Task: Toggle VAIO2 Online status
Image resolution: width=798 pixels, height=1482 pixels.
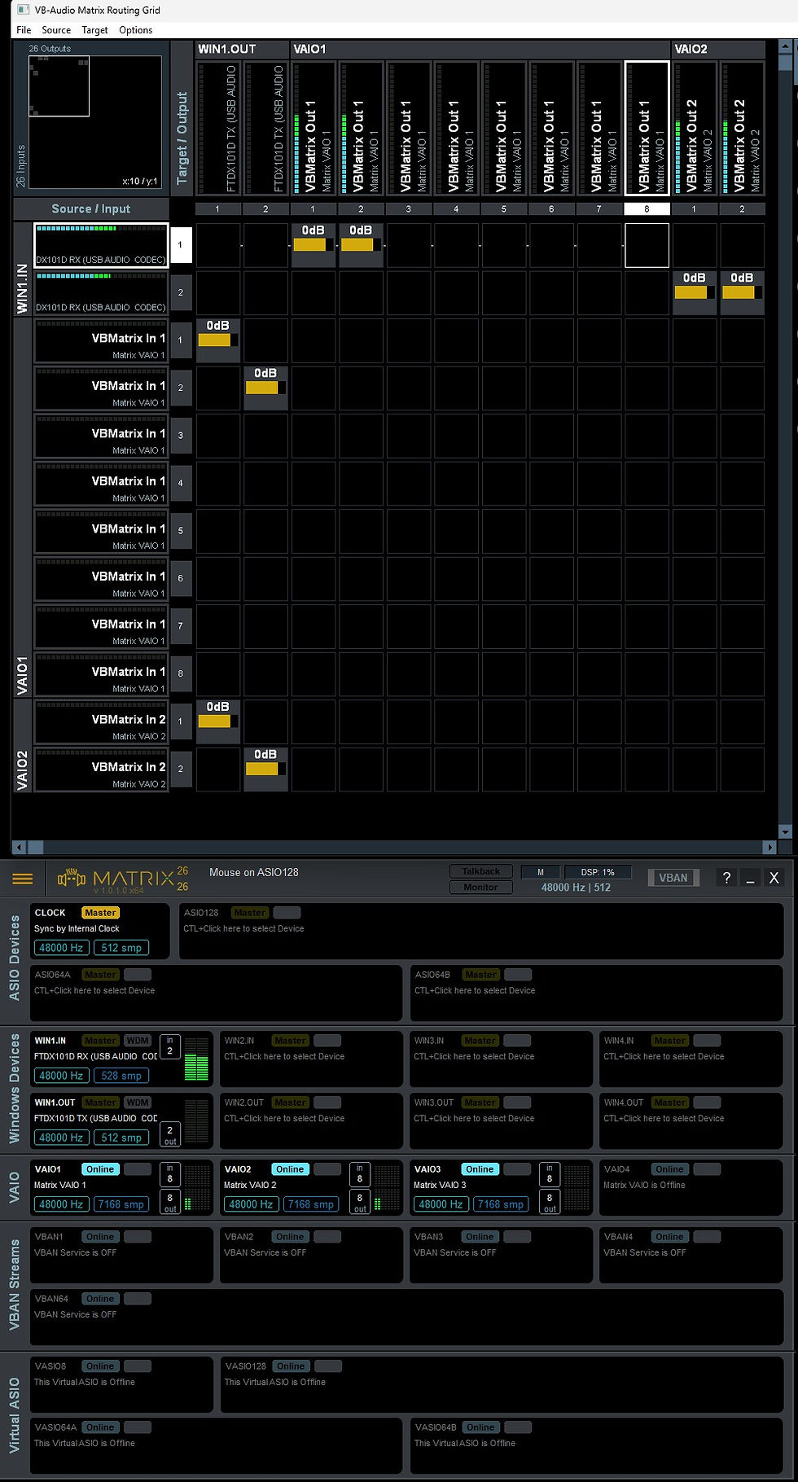Action: click(290, 1169)
